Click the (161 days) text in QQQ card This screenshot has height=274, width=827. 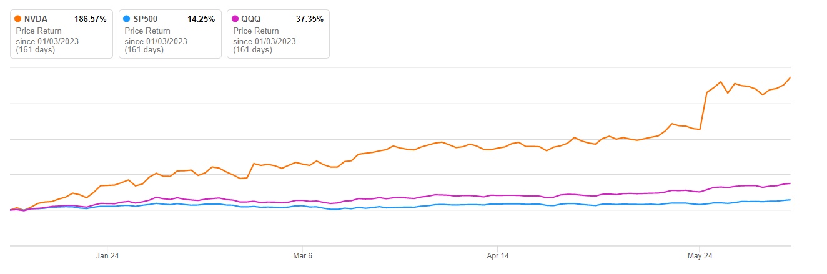pos(252,50)
